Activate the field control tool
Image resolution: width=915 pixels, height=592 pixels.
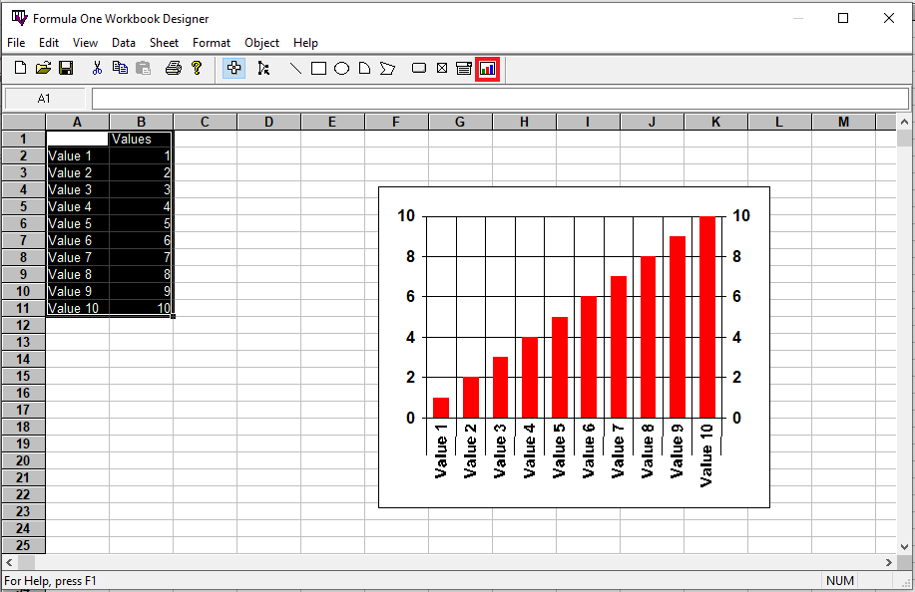pos(462,68)
